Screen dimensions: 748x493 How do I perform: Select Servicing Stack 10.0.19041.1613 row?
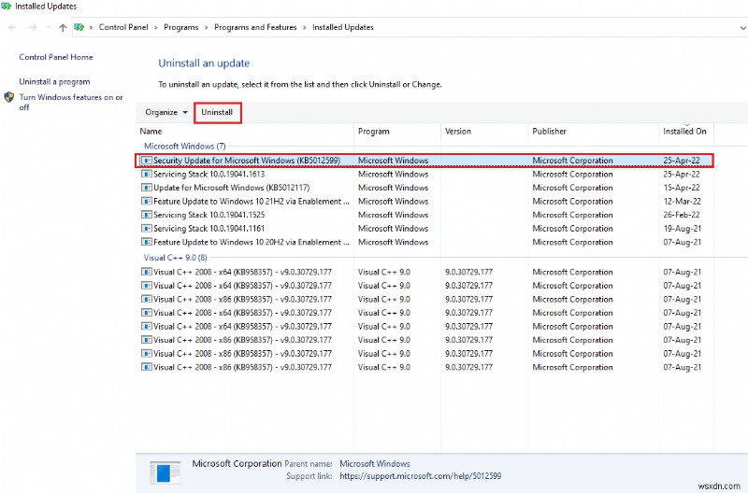[424, 174]
